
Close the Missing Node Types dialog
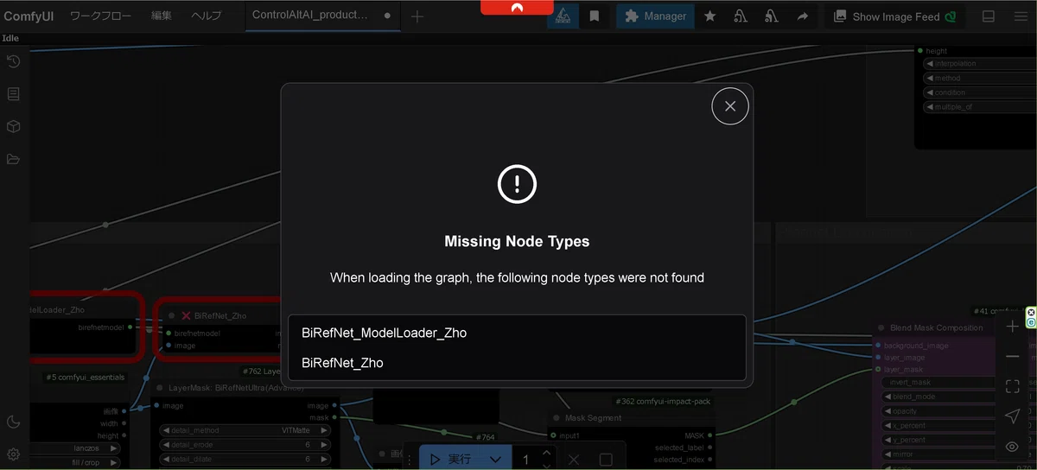pos(730,106)
